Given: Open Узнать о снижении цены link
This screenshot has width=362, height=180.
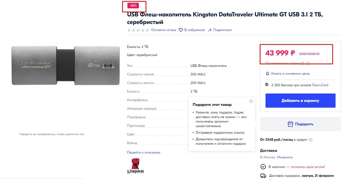Looking at the screenshot, I should coord(290,74).
